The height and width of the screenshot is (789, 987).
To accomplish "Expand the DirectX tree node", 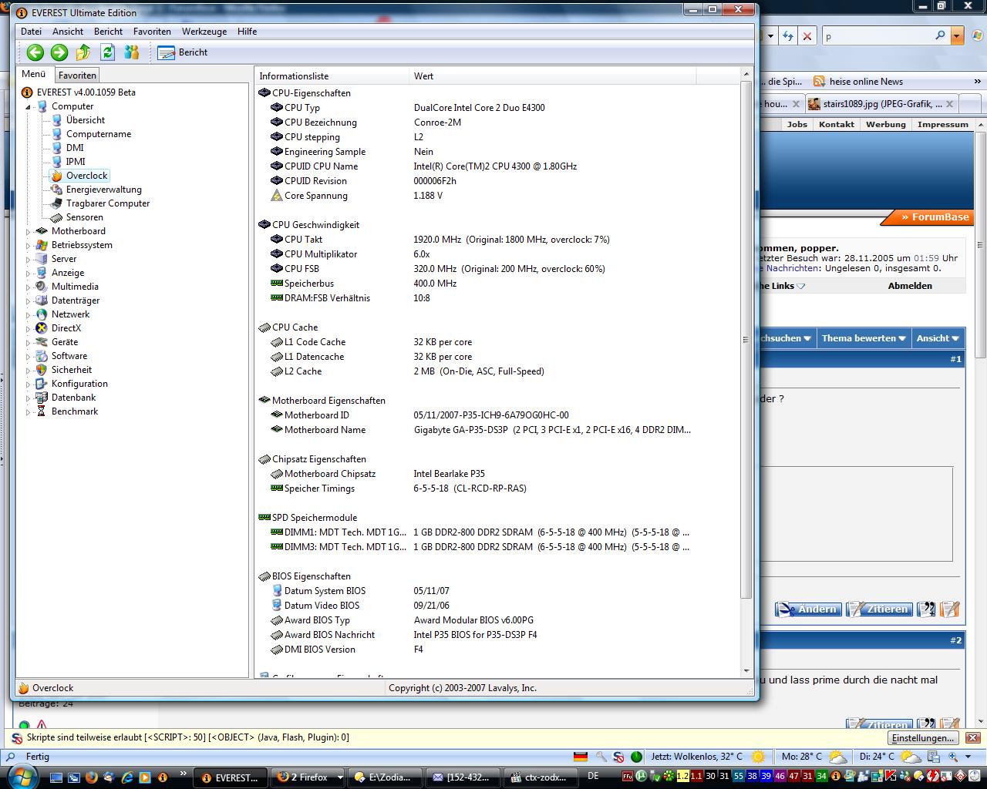I will coord(29,328).
